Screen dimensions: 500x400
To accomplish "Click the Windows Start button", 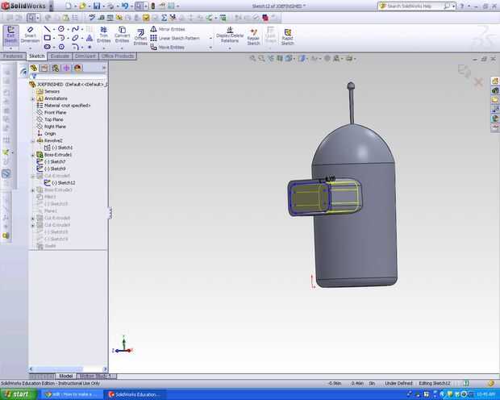I will click(x=18, y=394).
